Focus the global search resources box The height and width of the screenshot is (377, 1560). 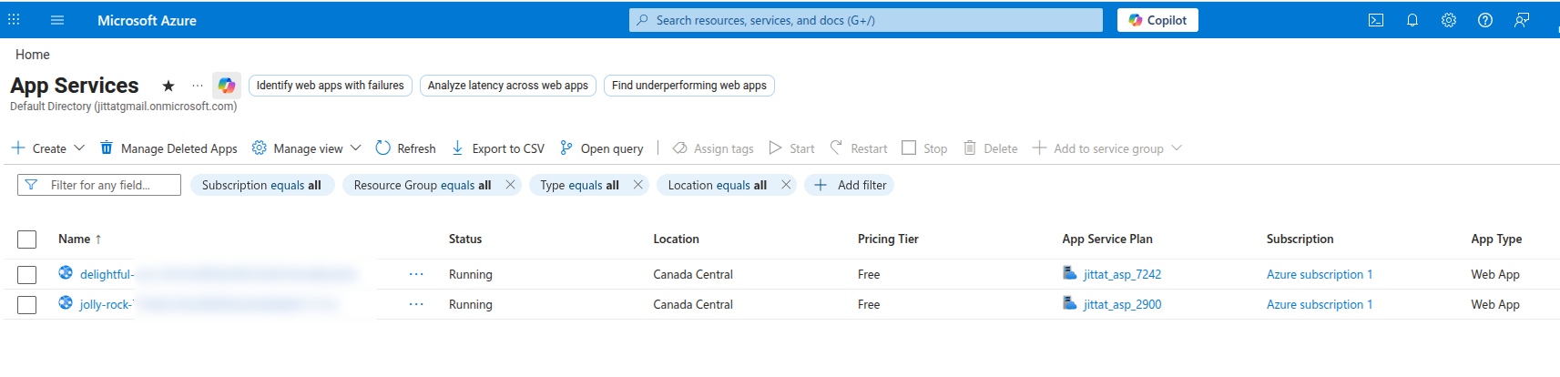(866, 20)
